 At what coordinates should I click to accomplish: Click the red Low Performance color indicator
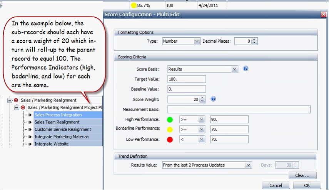pyautogui.click(x=170, y=140)
